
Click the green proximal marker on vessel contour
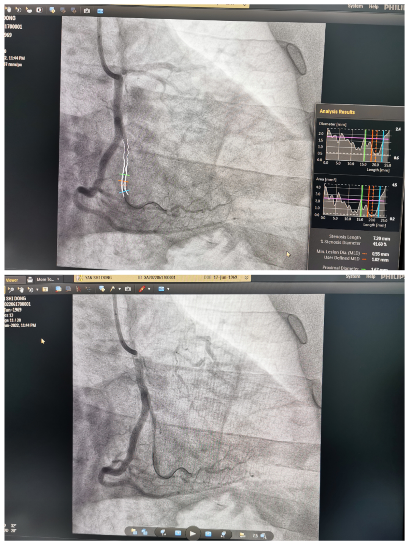tap(124, 175)
